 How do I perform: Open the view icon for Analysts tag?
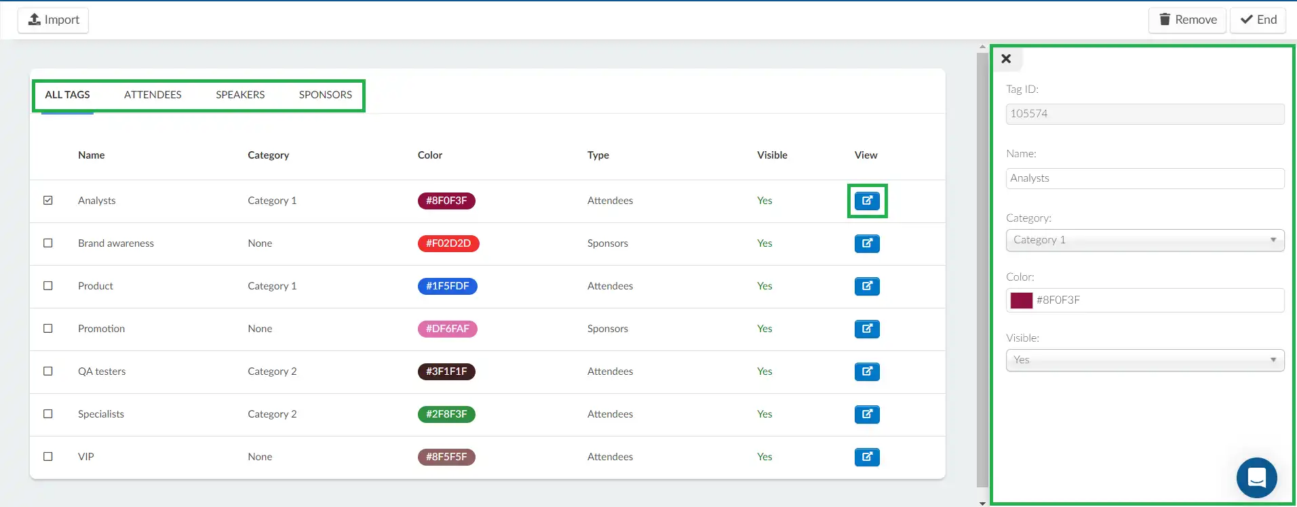point(867,201)
